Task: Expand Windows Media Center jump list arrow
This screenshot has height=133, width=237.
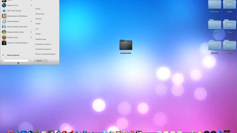Action: tap(31, 32)
